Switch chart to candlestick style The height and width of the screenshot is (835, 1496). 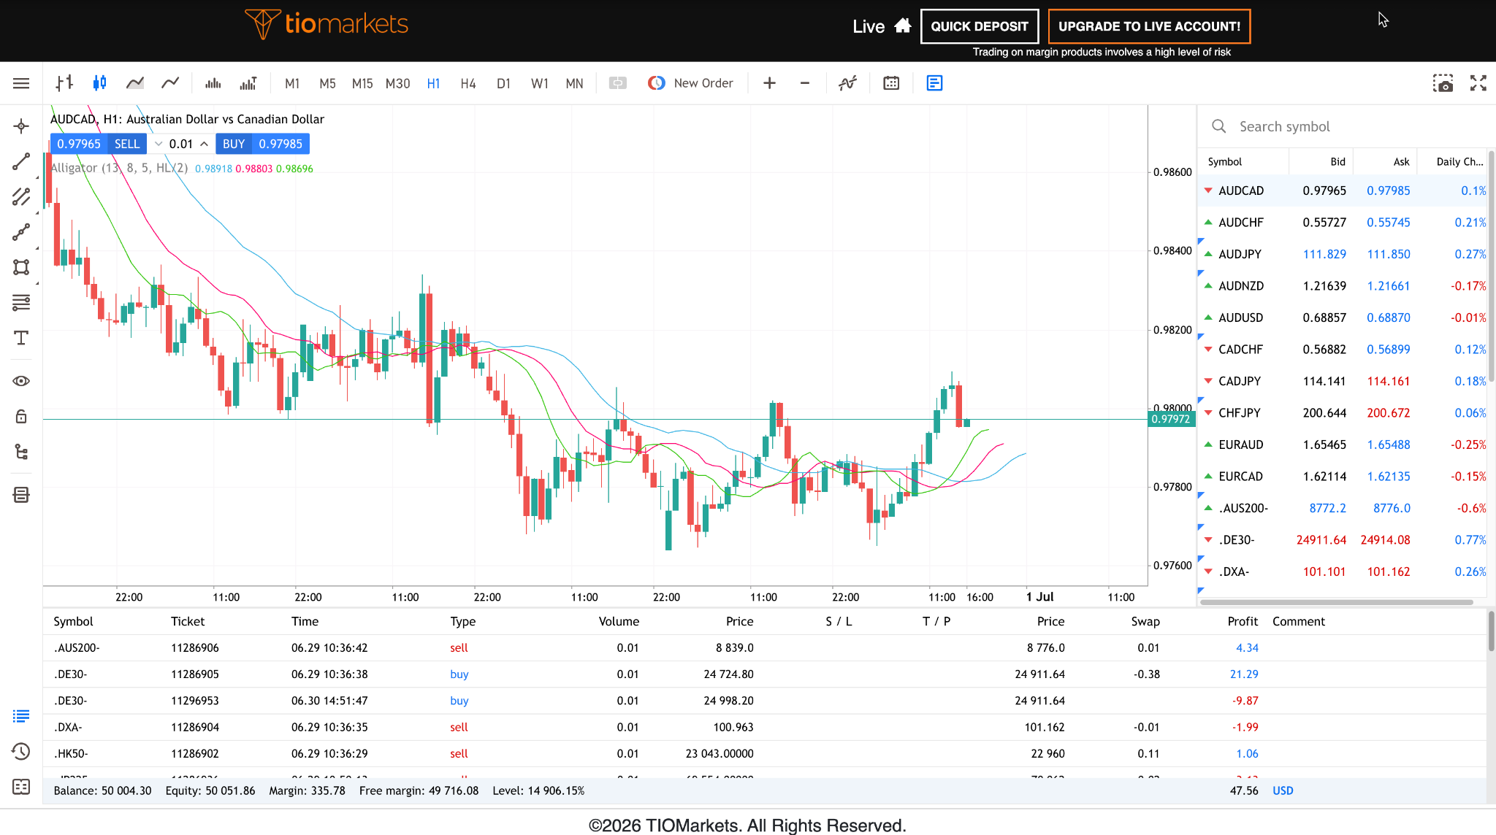pos(99,83)
